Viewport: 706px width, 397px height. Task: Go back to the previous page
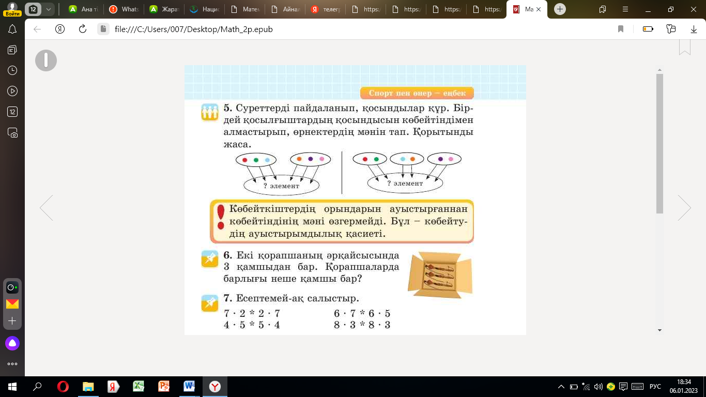coord(37,29)
